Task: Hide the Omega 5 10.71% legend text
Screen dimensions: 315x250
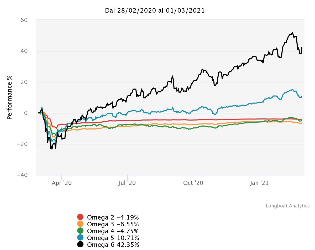Action: pos(113,238)
